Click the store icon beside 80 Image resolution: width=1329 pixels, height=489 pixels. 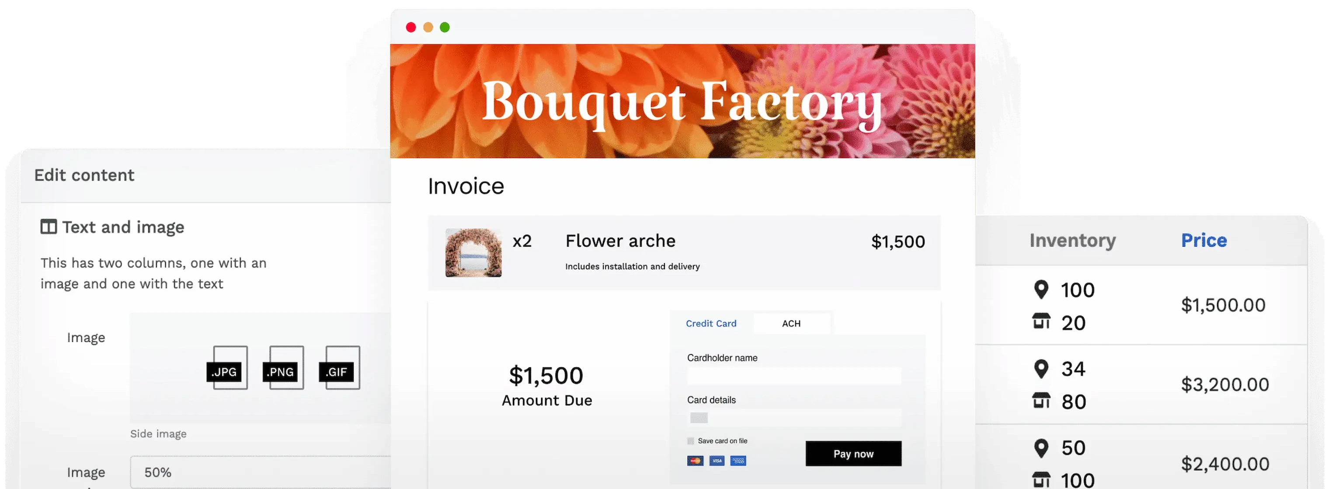pos(1041,400)
